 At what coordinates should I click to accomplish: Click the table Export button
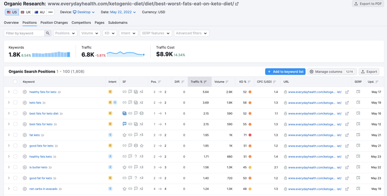pos(369,72)
